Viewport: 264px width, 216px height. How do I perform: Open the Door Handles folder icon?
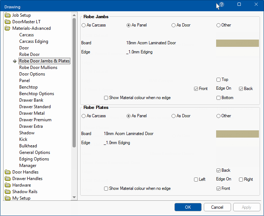pyautogui.click(x=8, y=172)
